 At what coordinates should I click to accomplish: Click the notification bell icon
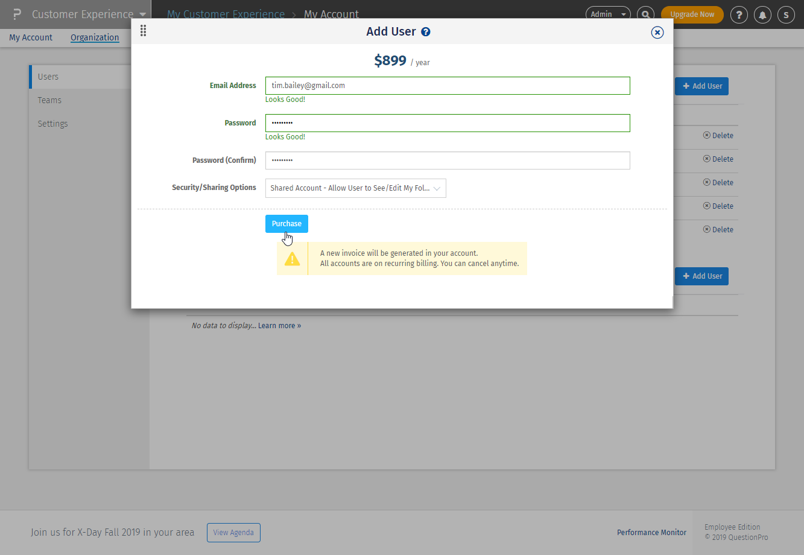click(762, 14)
